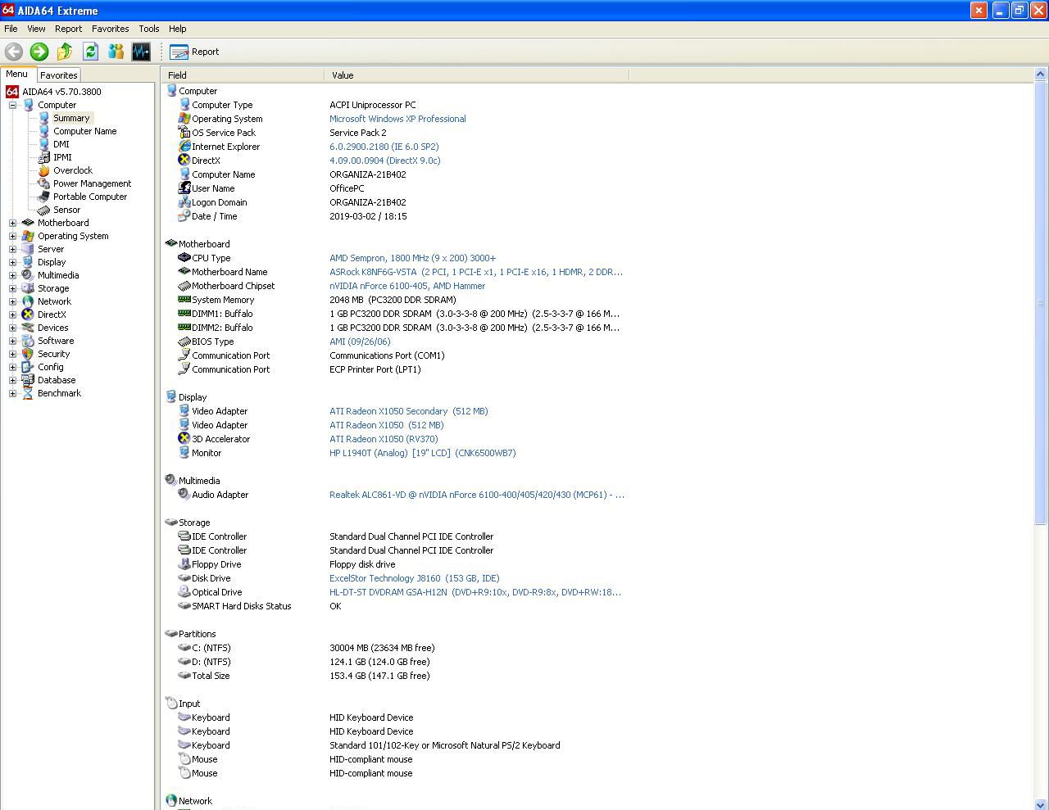Select the Summary tree icon
This screenshot has width=1049, height=810.
point(44,118)
